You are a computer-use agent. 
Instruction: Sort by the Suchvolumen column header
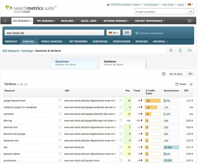pos(171,91)
